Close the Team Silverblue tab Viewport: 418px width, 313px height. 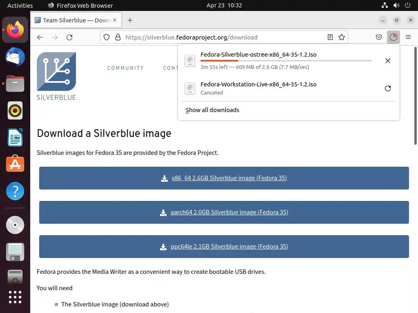click(x=115, y=20)
